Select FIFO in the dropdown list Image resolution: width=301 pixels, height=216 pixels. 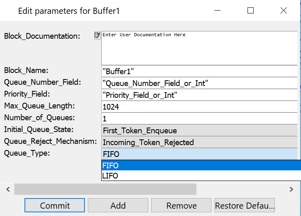199,165
